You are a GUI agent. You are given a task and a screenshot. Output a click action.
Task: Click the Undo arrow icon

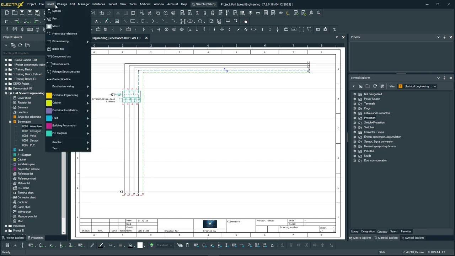pos(102,13)
